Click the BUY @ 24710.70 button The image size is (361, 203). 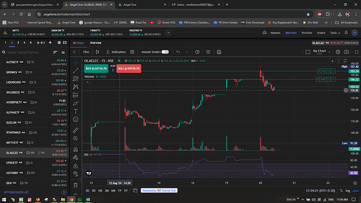pos(96,69)
